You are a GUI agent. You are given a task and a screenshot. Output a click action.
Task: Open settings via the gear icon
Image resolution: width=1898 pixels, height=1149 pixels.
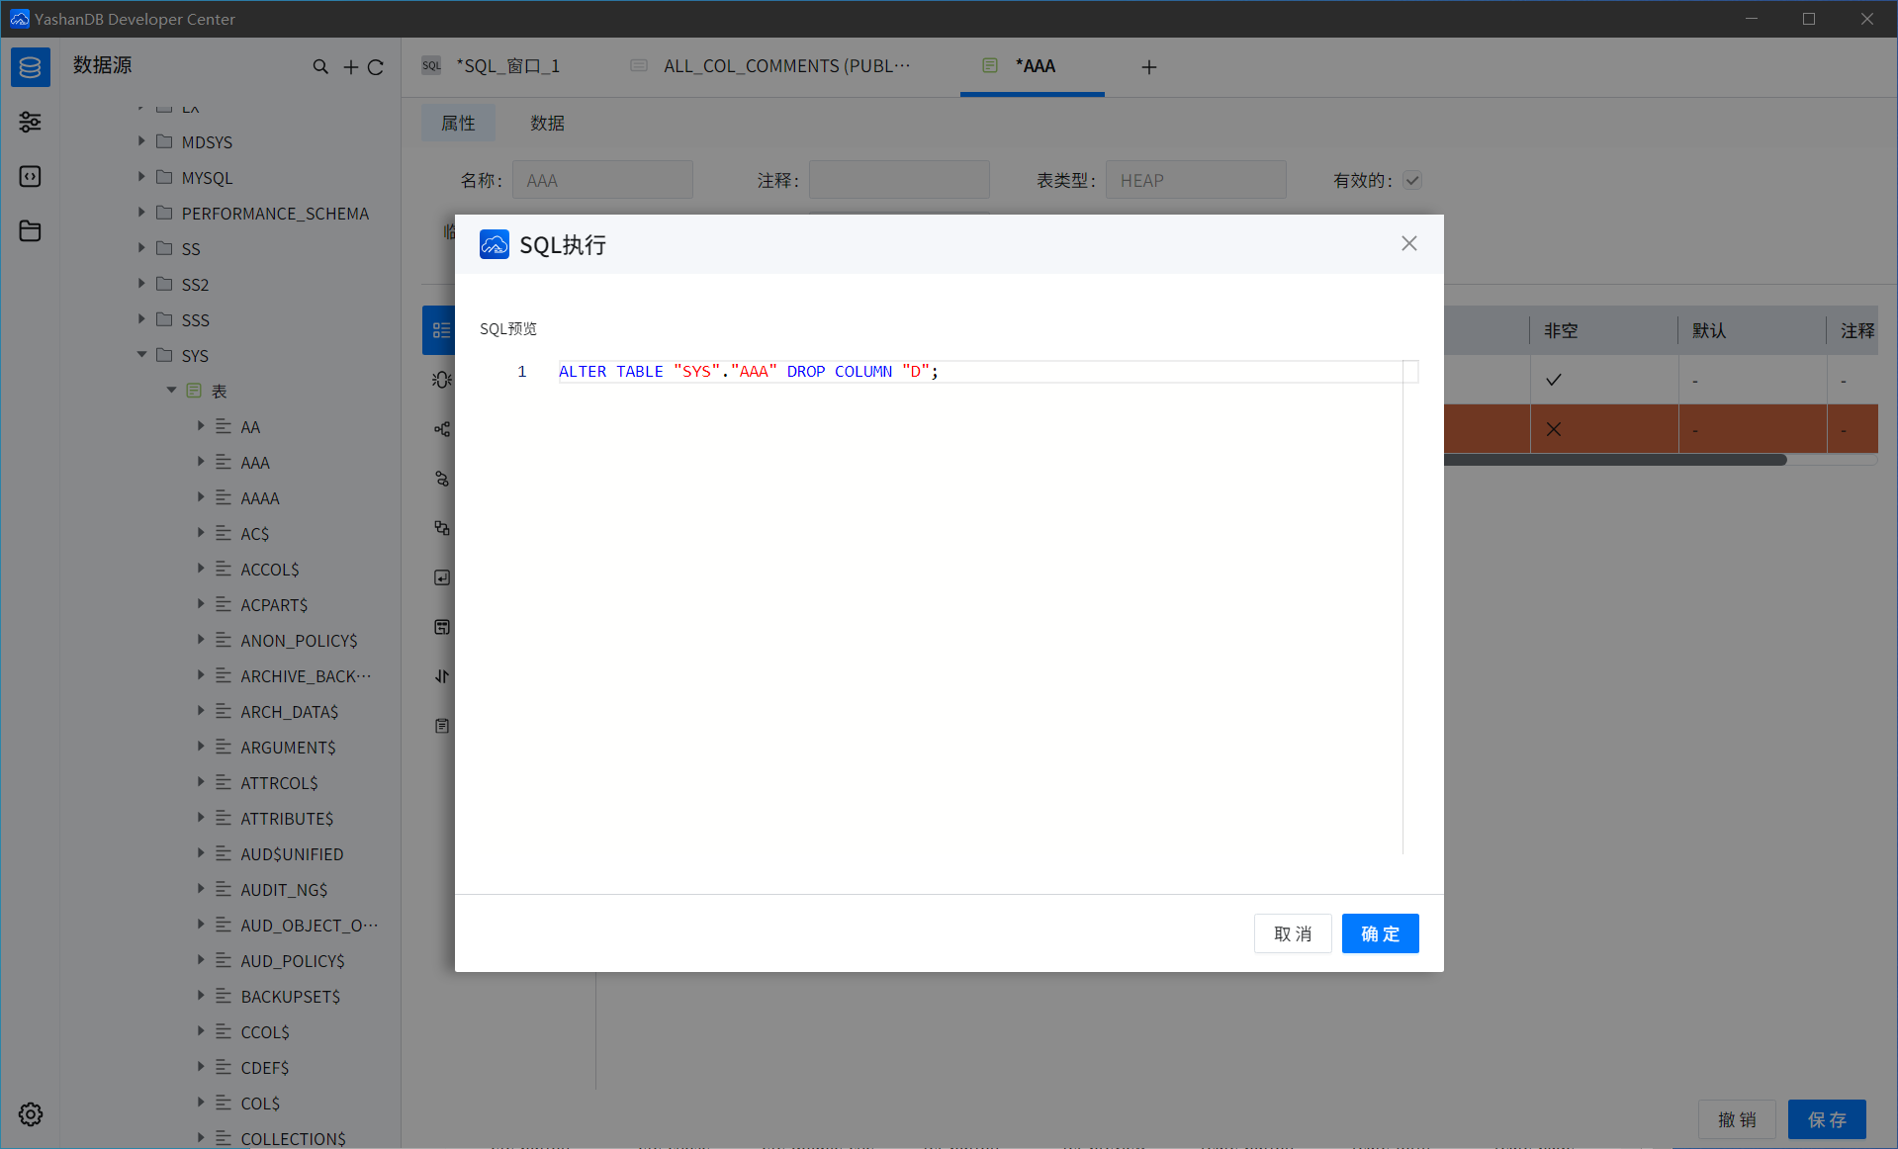[x=30, y=1113]
